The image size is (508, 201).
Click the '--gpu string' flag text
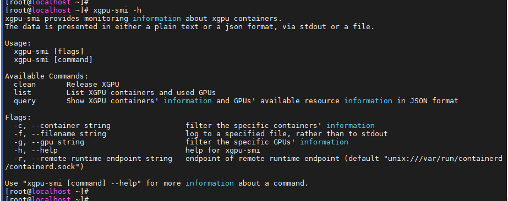pos(58,142)
